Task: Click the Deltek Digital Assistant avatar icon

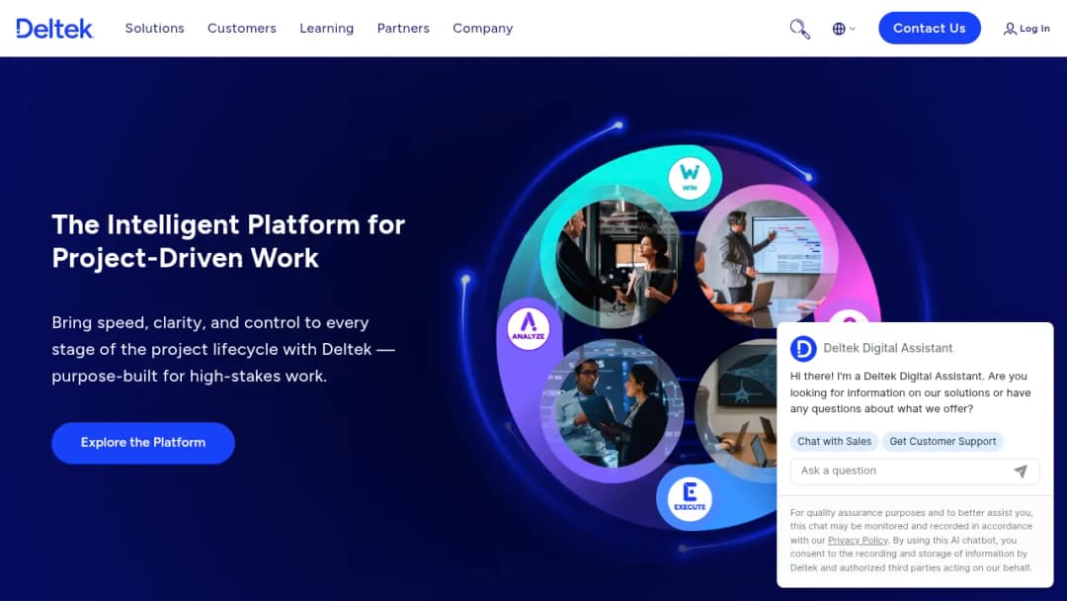Action: pos(803,349)
